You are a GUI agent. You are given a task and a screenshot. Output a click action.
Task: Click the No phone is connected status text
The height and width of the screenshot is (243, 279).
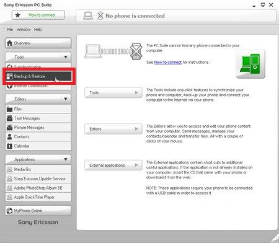click(x=135, y=15)
